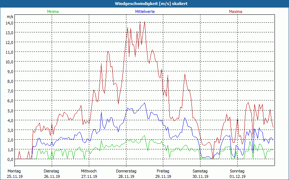
Task: Click the '13,0' y-axis value
Action: click(10, 33)
